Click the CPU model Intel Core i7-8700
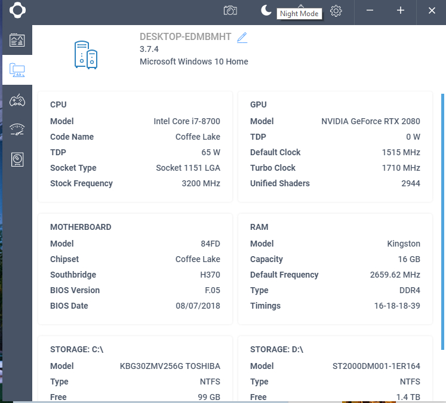Viewport: 446px width, 403px height. tap(187, 121)
